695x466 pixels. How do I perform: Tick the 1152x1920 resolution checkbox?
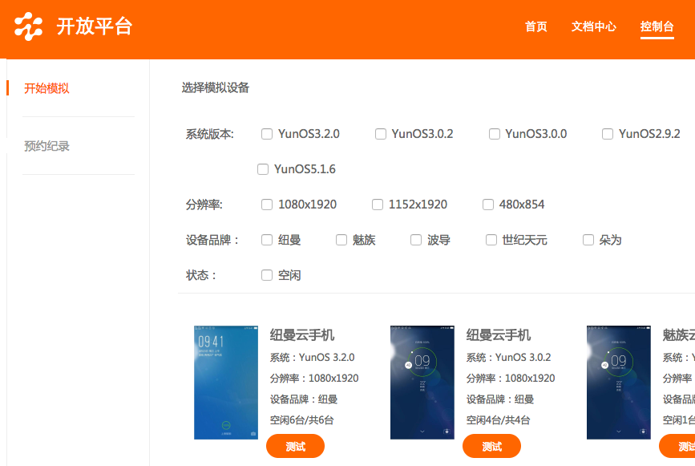(x=378, y=205)
